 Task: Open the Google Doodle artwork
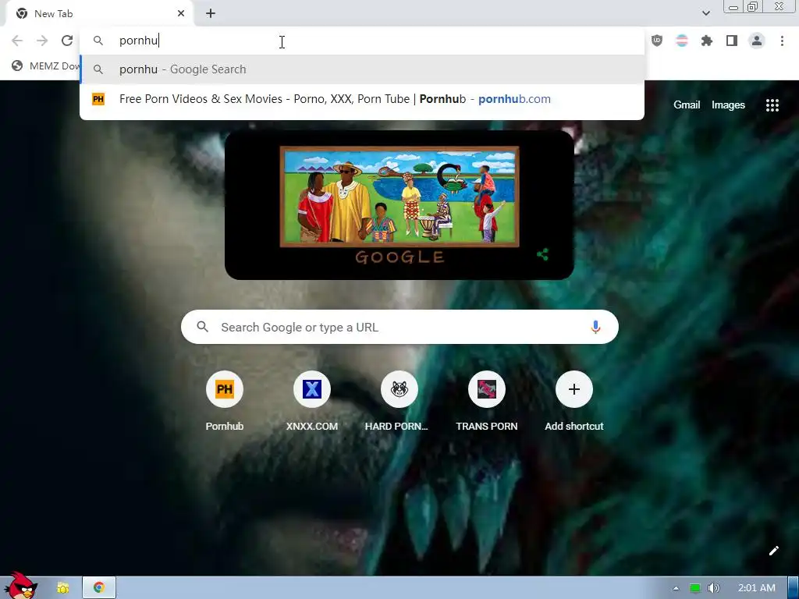click(x=399, y=197)
